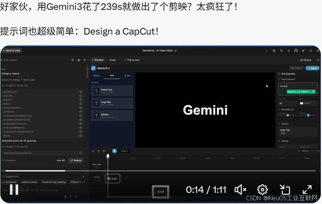Click the Add trim handle suggestion
This screenshot has width=322, height=204.
point(29,182)
